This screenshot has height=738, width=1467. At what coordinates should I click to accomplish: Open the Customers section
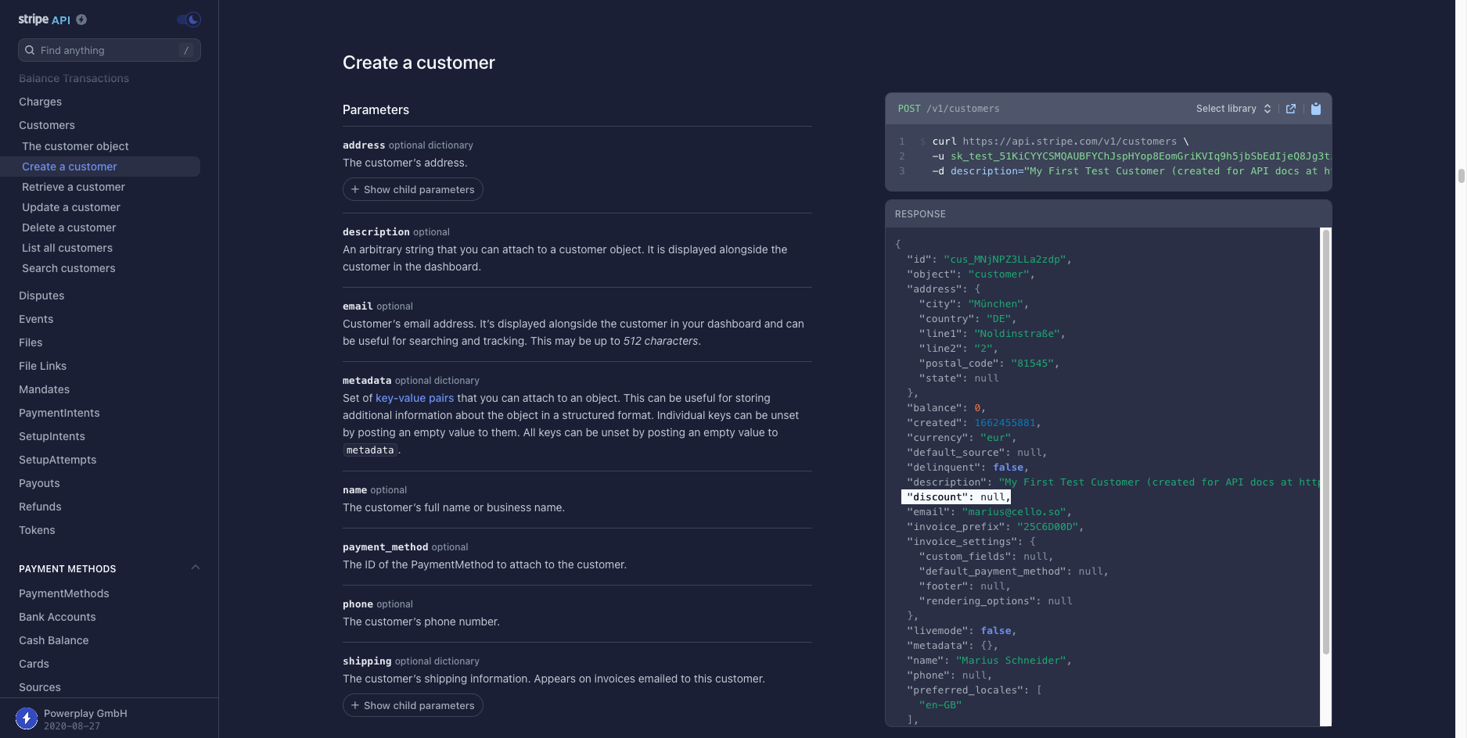tap(47, 125)
